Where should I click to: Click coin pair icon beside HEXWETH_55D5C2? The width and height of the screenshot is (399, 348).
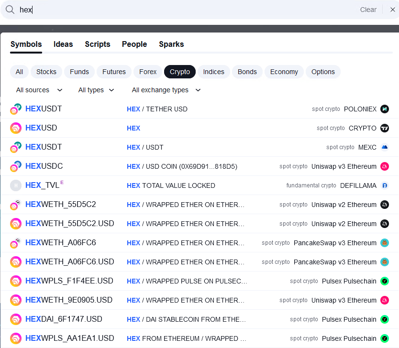16,205
